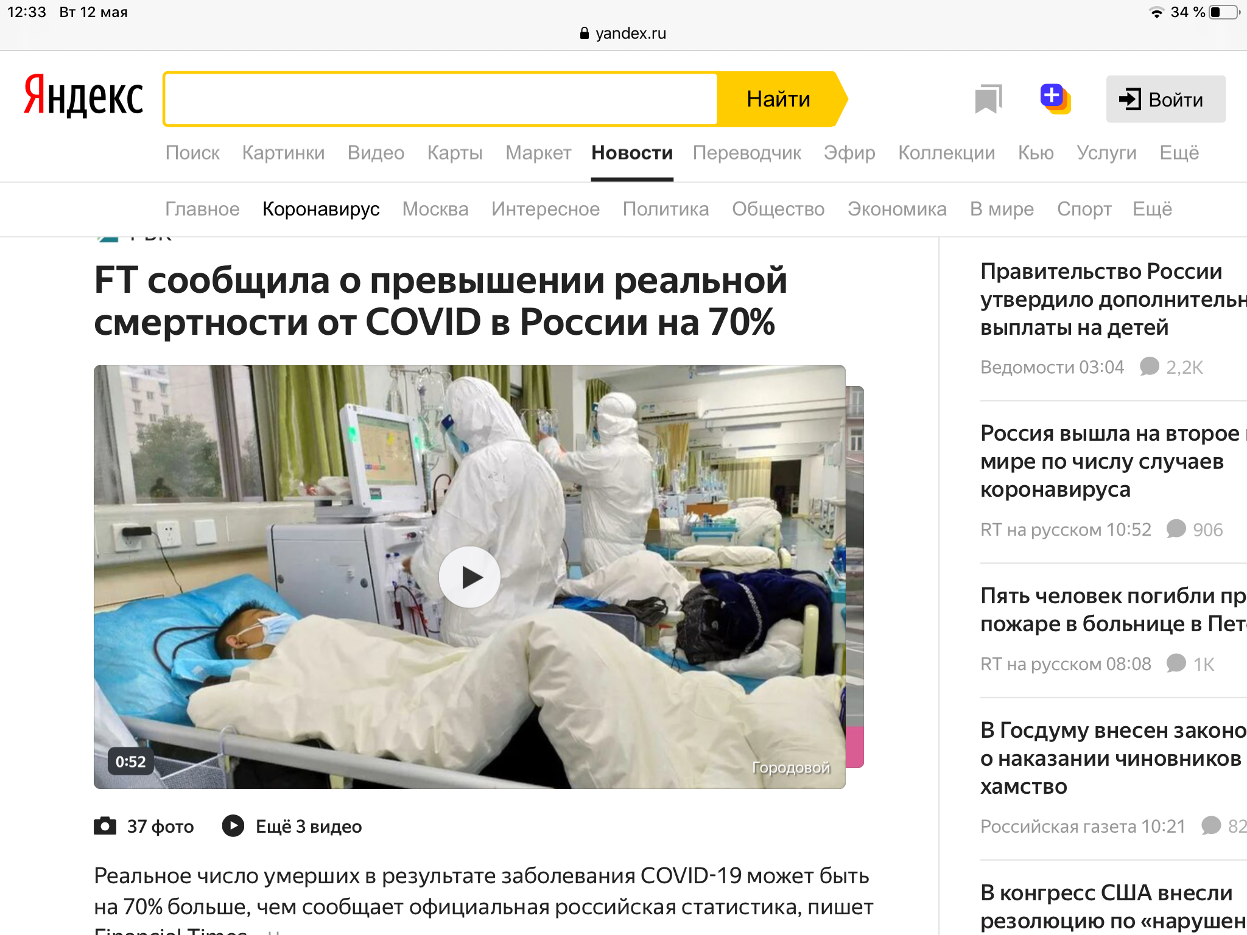Play the hospital video
The image size is (1247, 935).
click(469, 576)
